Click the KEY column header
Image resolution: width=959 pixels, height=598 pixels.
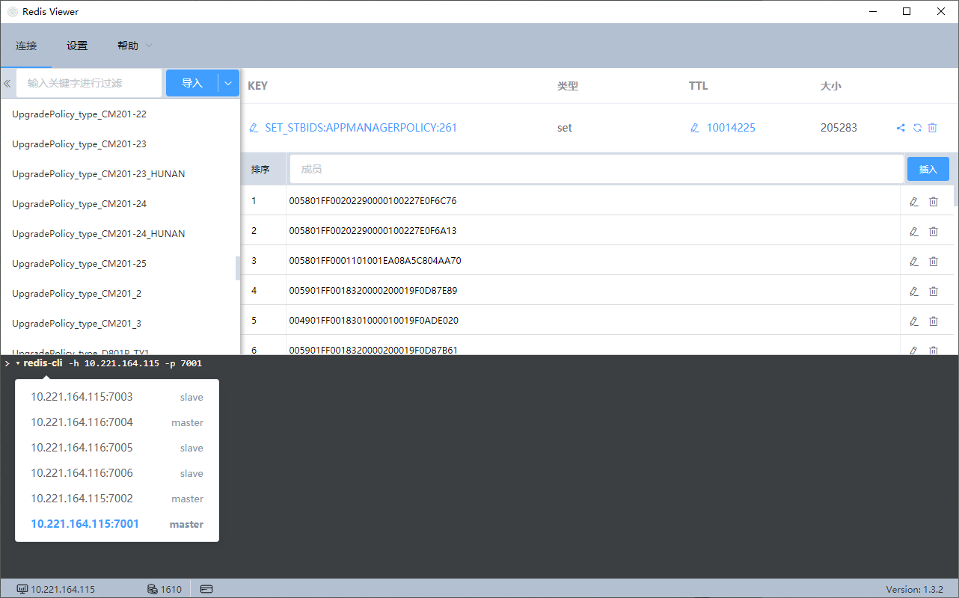pyautogui.click(x=257, y=86)
